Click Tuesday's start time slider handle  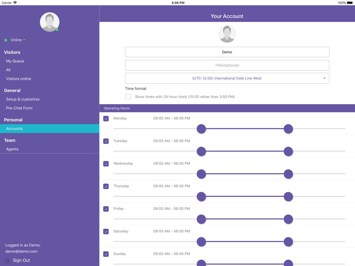pyautogui.click(x=201, y=151)
